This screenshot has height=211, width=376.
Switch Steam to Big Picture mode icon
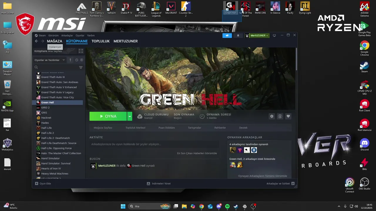(x=274, y=35)
